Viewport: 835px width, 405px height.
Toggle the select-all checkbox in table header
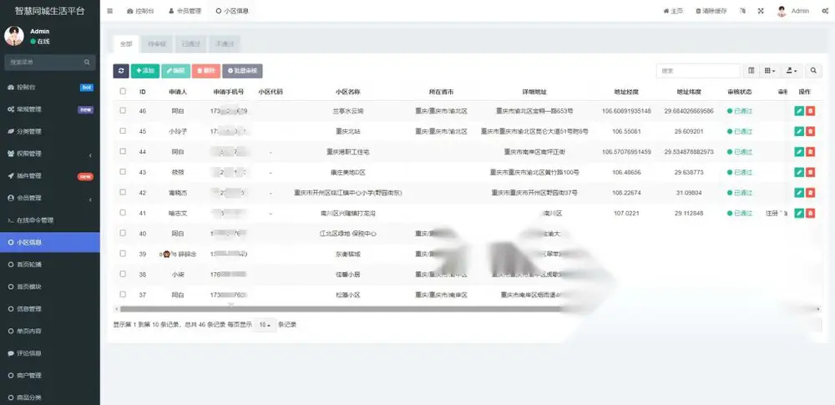123,91
